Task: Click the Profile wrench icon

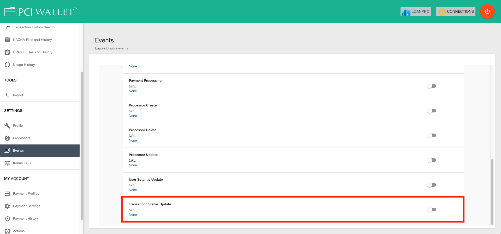Action: click(7, 125)
